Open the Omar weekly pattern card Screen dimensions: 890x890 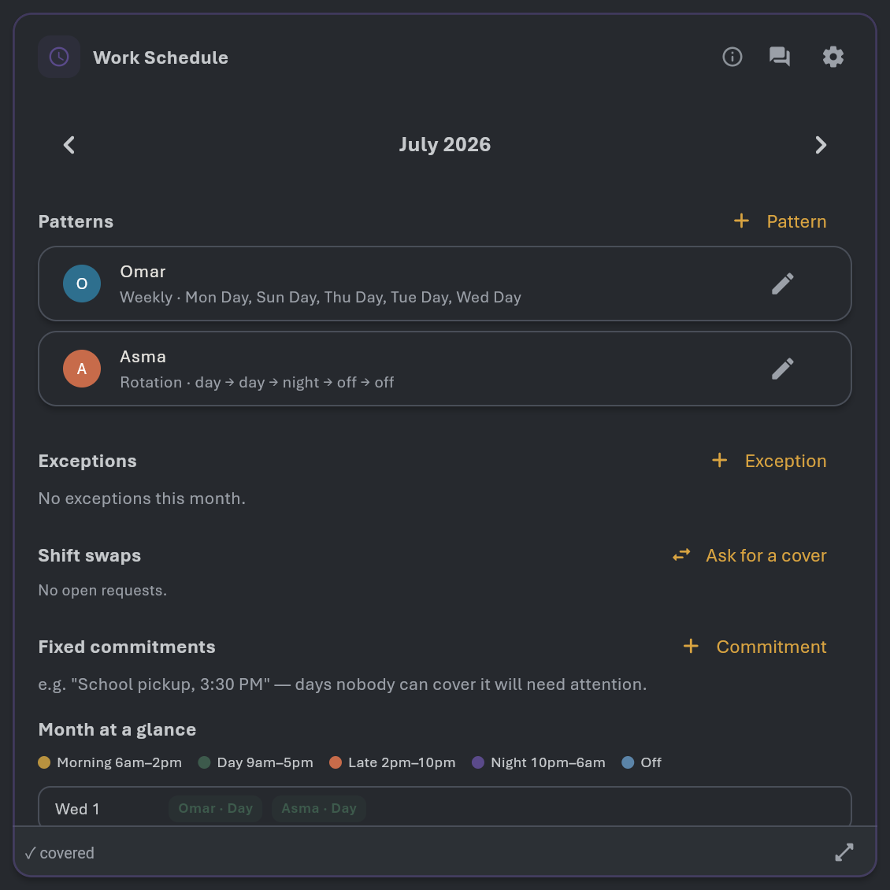[x=445, y=284]
